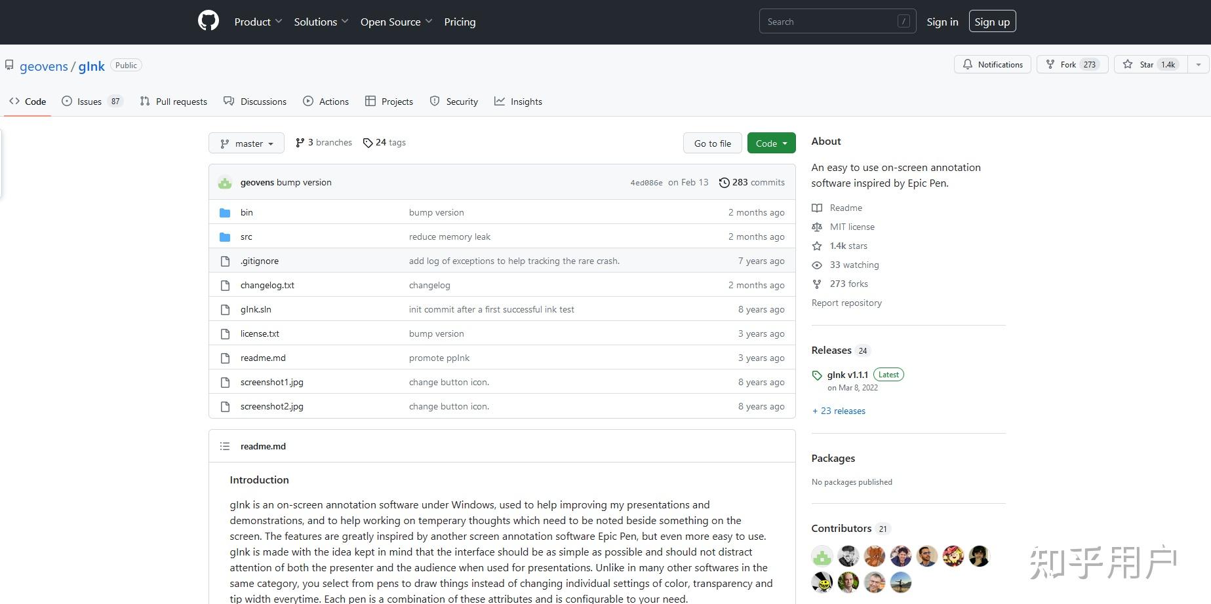Screen dimensions: 1211x604
Task: Click the gInk v1.1.1 release tag icon
Action: (x=817, y=375)
